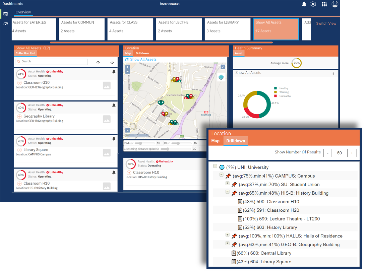Image resolution: width=365 pixels, height=272 pixels.
Task: Click the refresh icon next to Show All Assets
Action: (x=127, y=60)
